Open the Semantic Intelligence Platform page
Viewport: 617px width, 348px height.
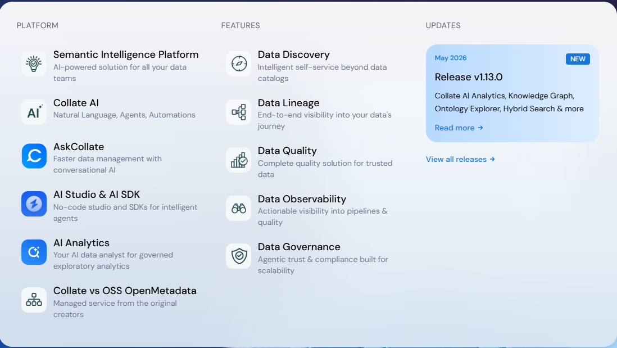tap(126, 55)
